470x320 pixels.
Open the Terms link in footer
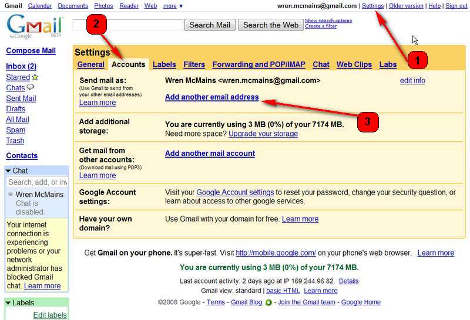(216, 302)
